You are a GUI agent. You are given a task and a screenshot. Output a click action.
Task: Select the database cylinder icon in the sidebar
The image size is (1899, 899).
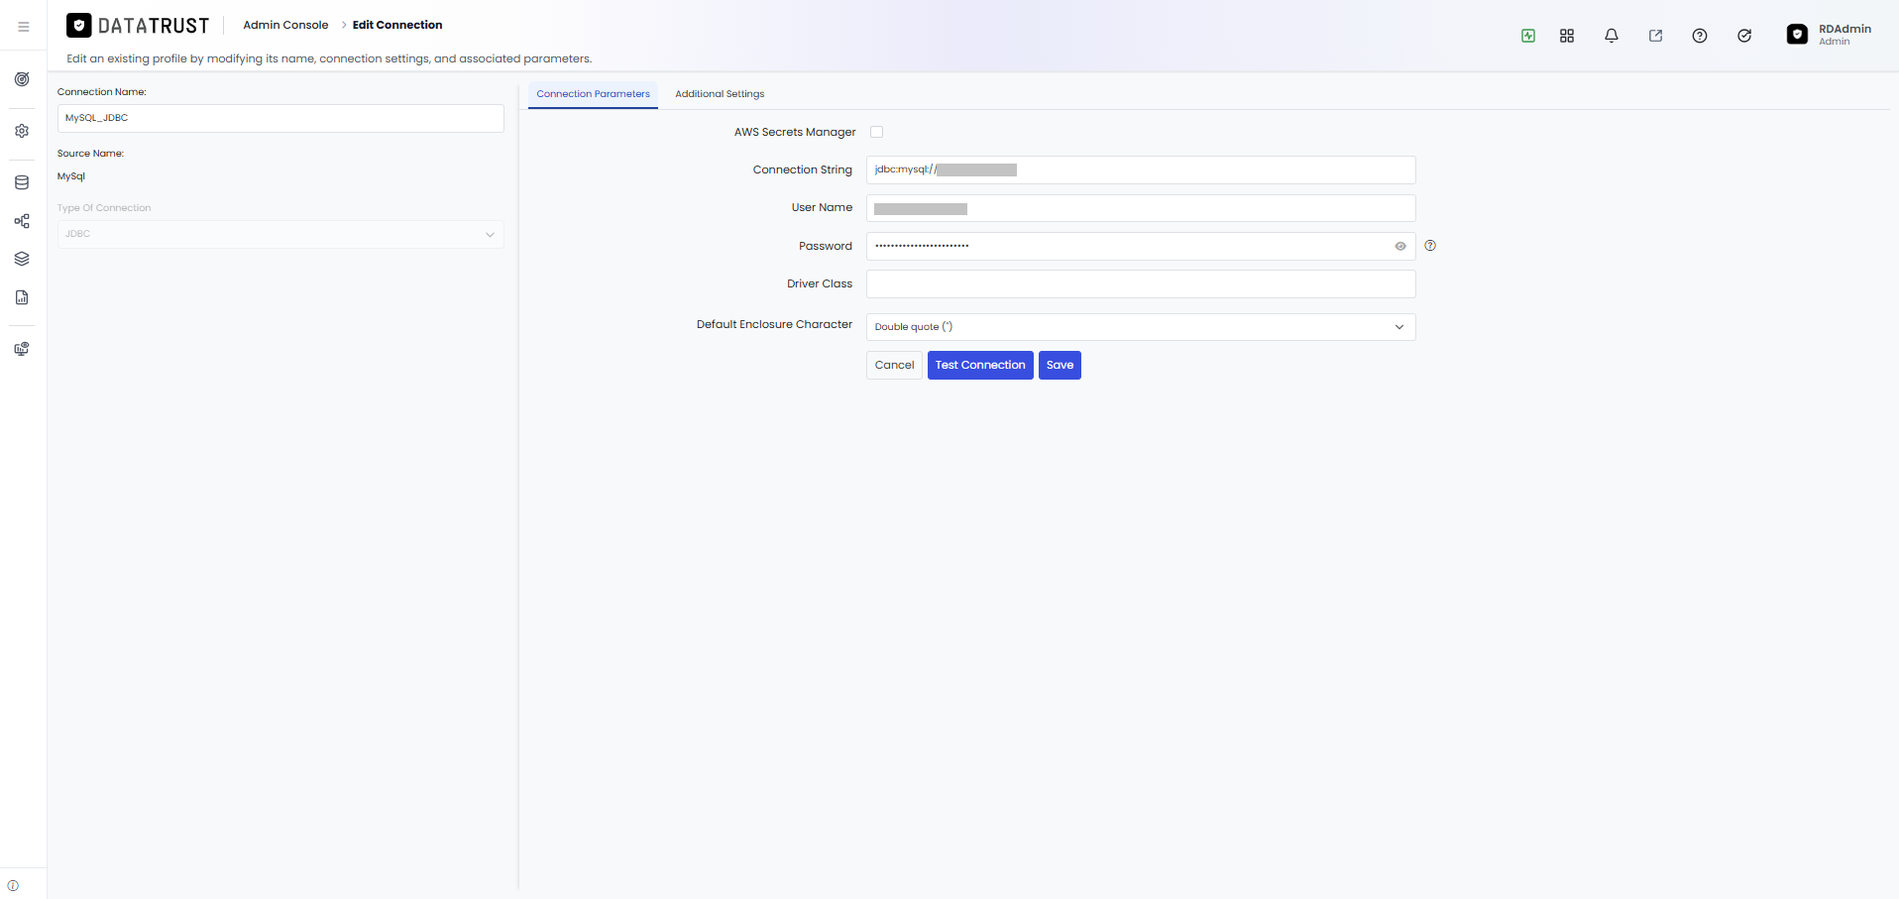(22, 182)
